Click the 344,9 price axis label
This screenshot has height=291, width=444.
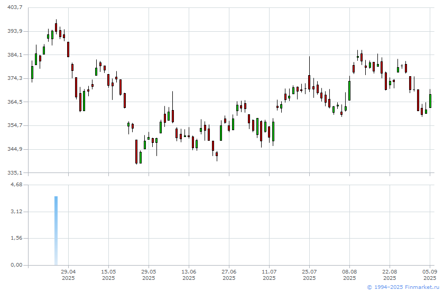15,149
